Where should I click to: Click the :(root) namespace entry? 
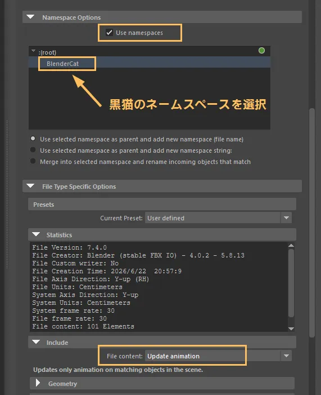click(47, 52)
